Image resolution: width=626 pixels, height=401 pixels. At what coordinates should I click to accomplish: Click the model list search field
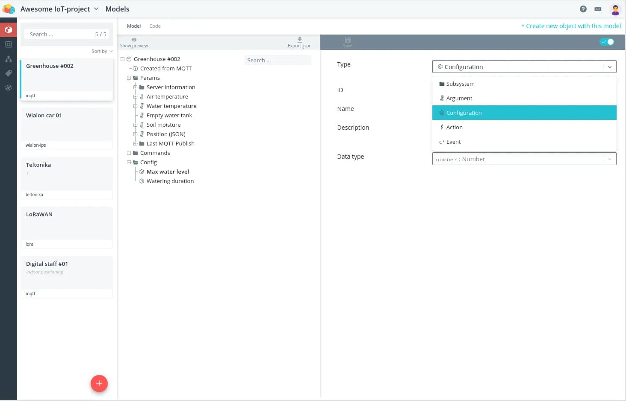coord(60,34)
